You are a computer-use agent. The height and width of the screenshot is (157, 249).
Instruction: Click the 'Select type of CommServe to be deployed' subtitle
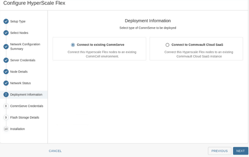tap(148, 28)
